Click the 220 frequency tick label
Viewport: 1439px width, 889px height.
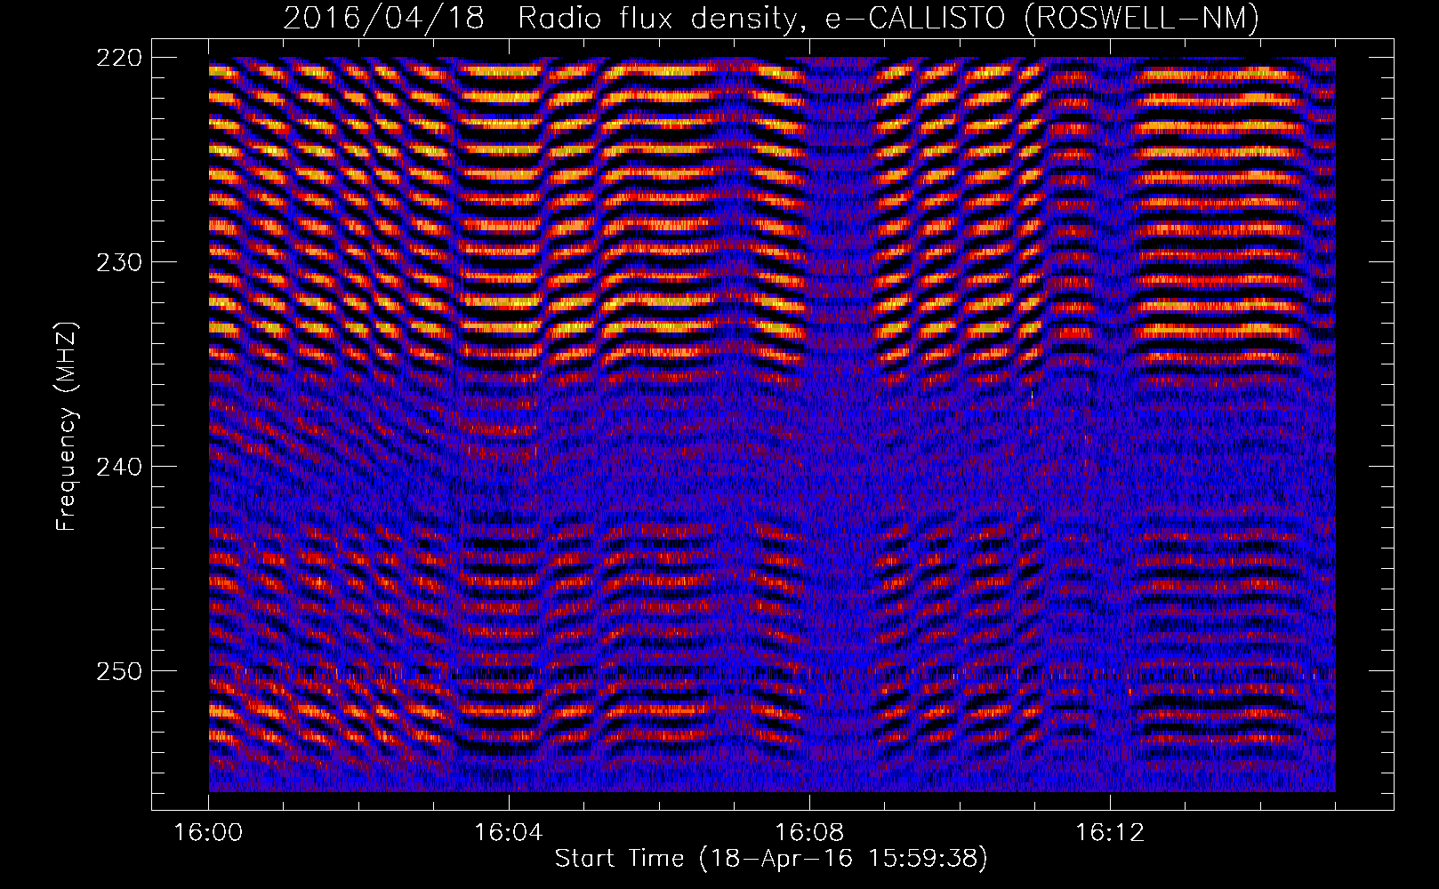(117, 58)
